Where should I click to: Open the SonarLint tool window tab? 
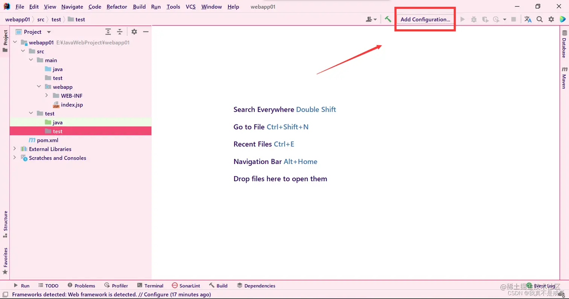coord(186,285)
